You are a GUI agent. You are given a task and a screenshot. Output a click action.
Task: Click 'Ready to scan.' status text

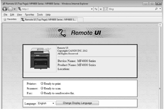52,88
